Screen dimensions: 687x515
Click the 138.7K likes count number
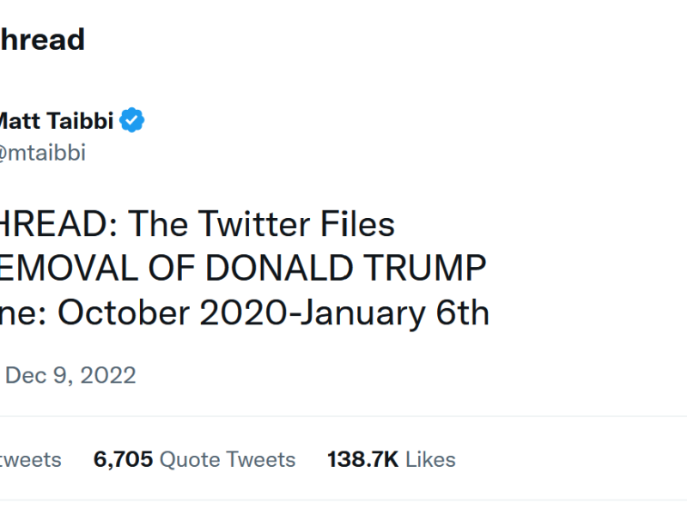click(x=362, y=459)
